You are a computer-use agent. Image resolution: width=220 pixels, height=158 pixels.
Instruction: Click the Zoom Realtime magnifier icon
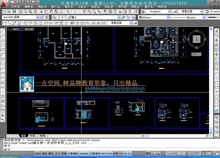point(89,11)
